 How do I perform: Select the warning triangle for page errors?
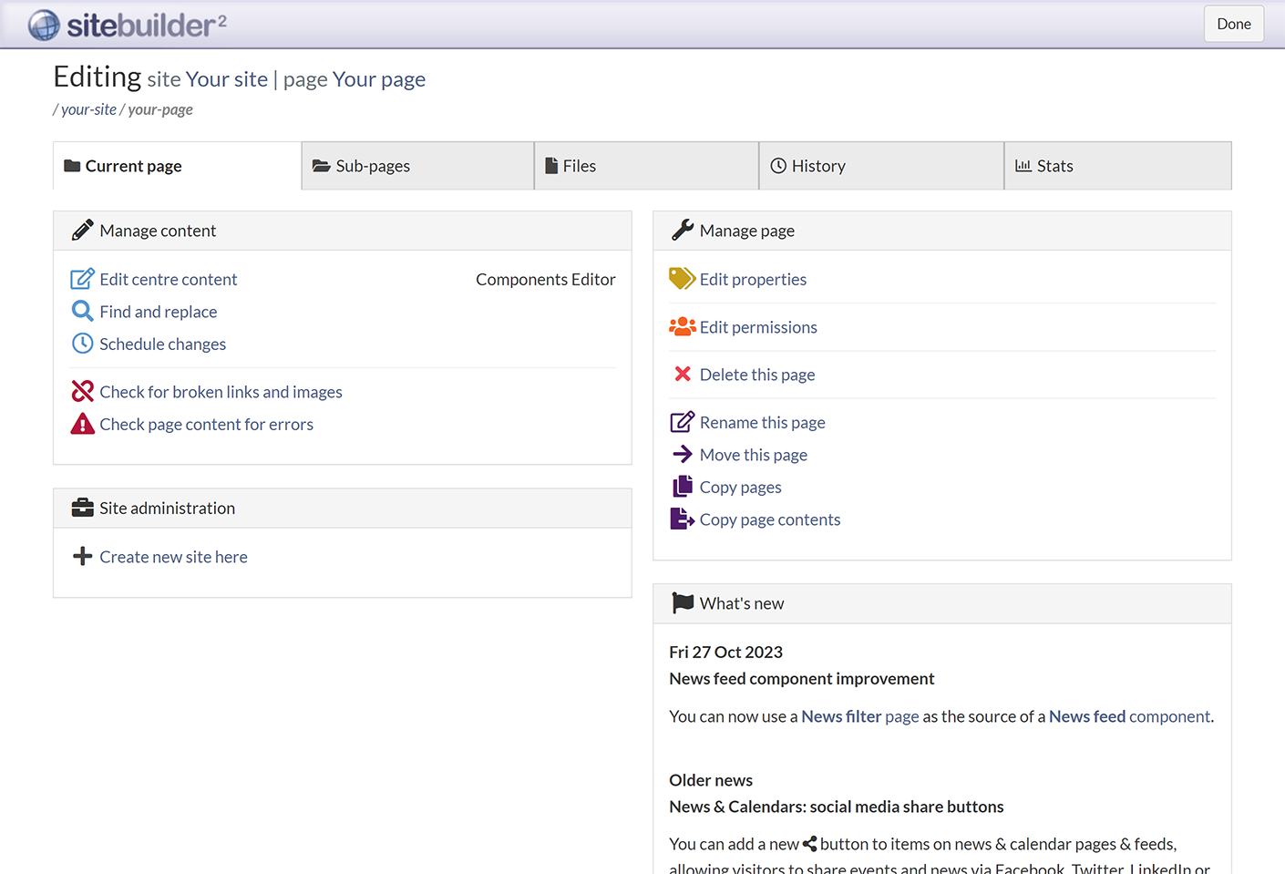pos(82,424)
